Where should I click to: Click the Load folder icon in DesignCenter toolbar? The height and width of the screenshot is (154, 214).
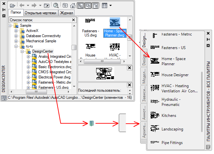click(13, 5)
